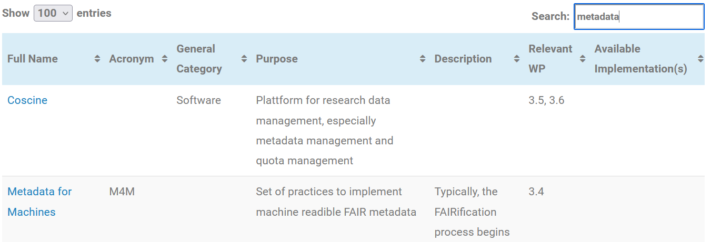The width and height of the screenshot is (711, 242).
Task: Sort table by Purpose header
Action: [x=277, y=59]
